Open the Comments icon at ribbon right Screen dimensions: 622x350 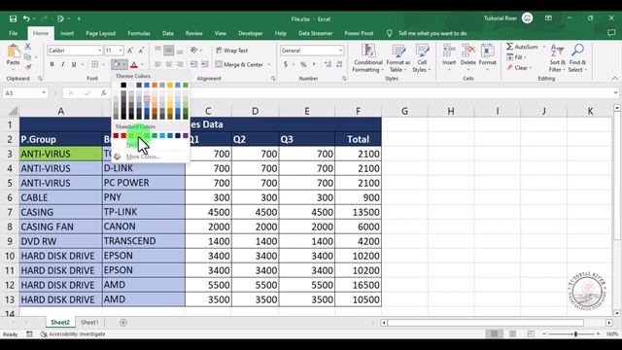click(611, 33)
